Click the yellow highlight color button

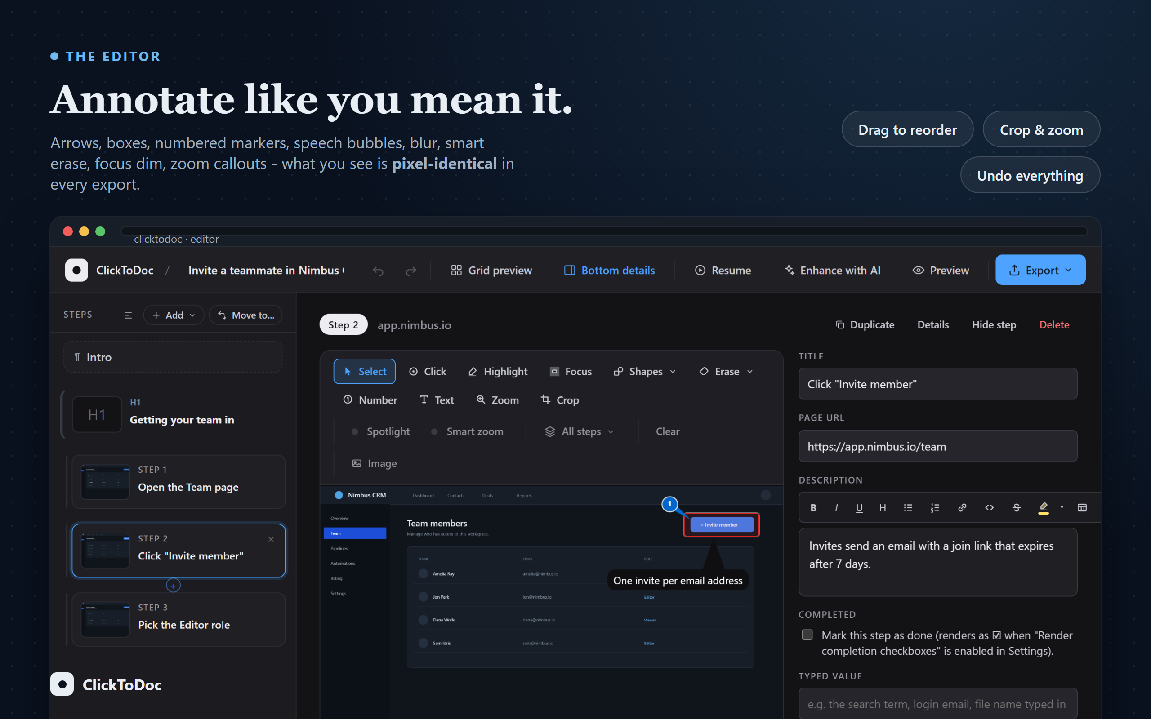point(1043,508)
